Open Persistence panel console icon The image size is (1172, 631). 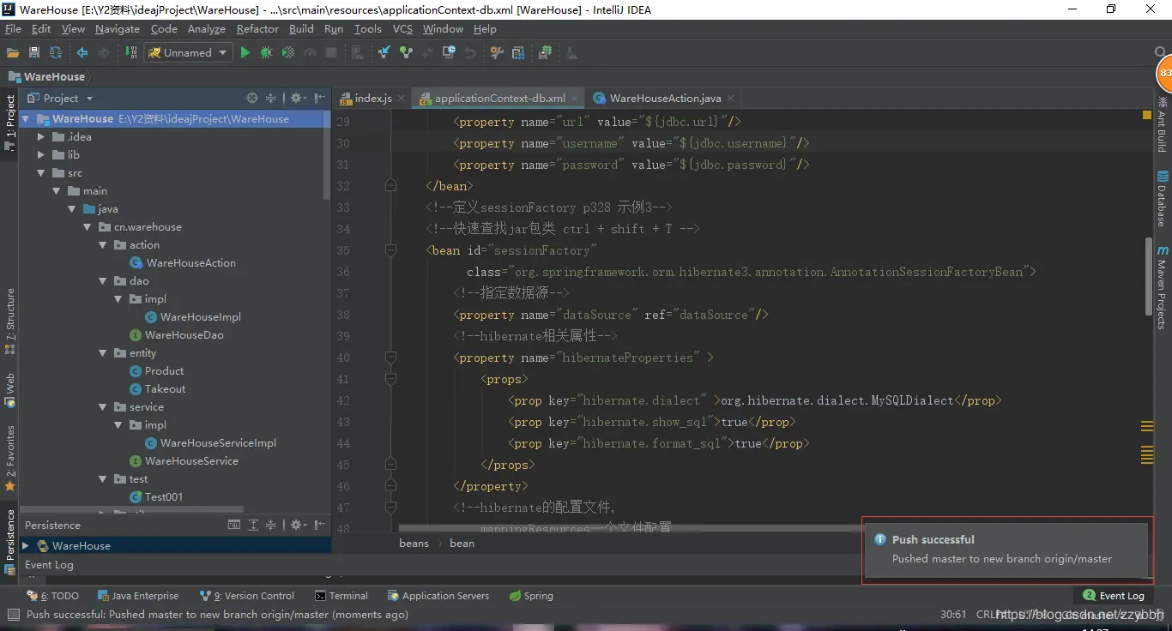pos(234,525)
